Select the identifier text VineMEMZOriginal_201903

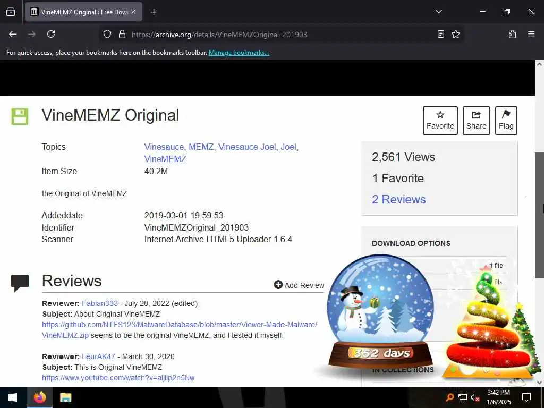coord(197,227)
